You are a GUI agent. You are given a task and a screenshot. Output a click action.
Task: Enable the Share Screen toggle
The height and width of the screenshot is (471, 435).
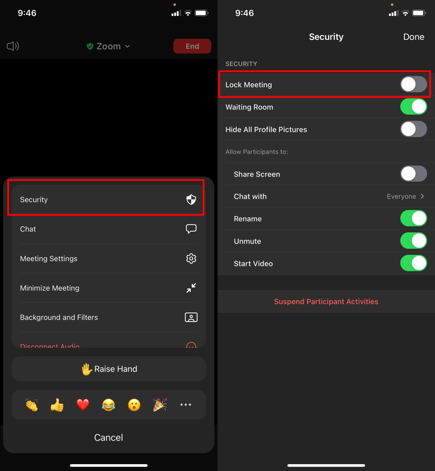pyautogui.click(x=414, y=174)
